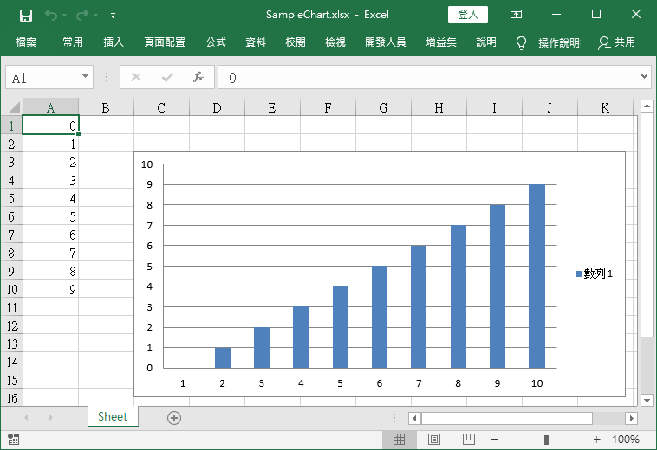The height and width of the screenshot is (450, 657).
Task: Click the zoom out minus button
Action: click(x=494, y=439)
